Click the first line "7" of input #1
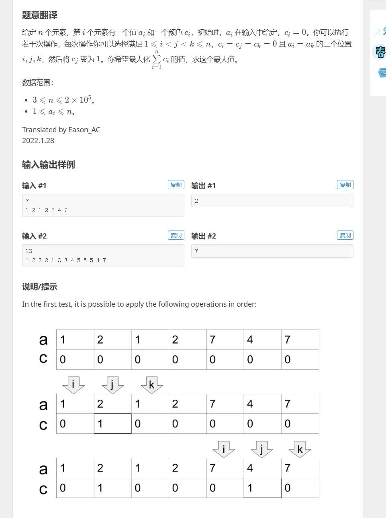Image resolution: width=386 pixels, height=518 pixels. 27,201
